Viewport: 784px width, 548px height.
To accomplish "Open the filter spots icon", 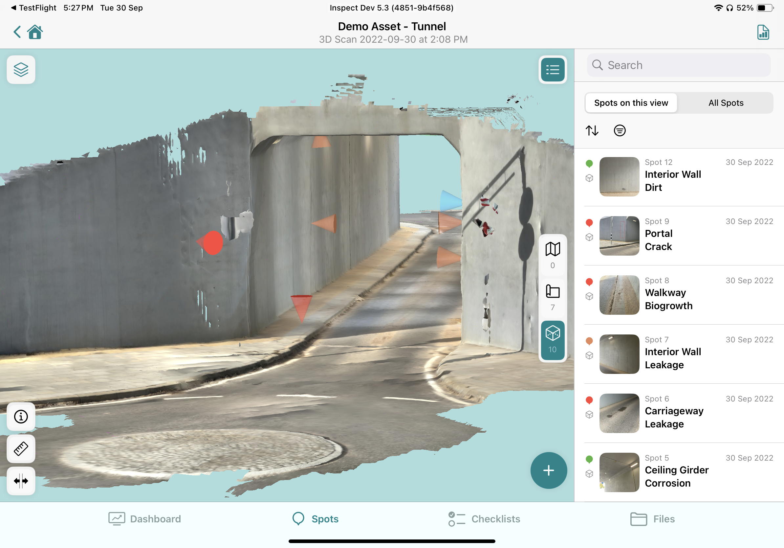I will point(620,130).
